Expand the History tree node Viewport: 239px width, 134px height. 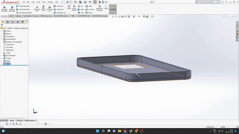1,31
